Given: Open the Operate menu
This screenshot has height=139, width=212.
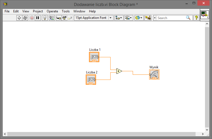Looking at the screenshot, I should point(52,11).
